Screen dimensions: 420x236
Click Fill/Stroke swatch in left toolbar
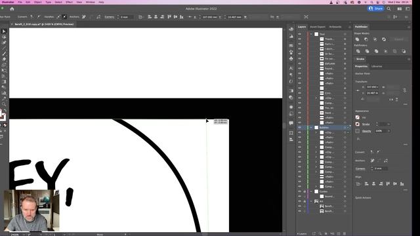3,115
